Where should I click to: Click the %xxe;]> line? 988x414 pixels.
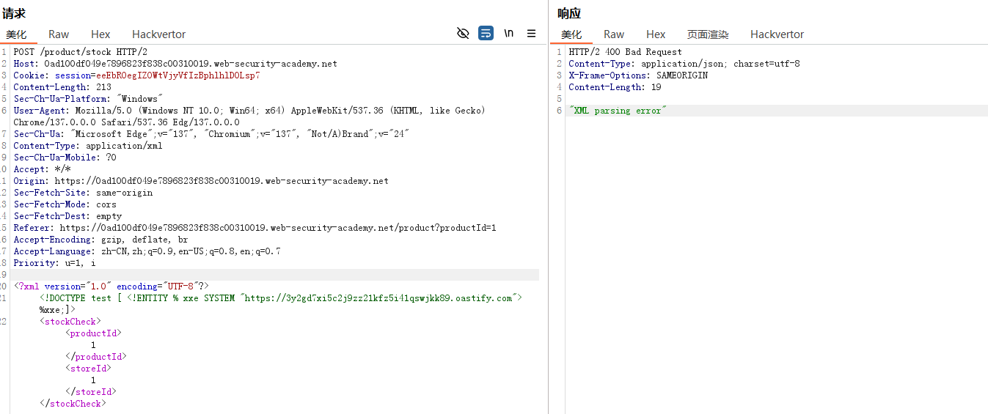pos(57,310)
